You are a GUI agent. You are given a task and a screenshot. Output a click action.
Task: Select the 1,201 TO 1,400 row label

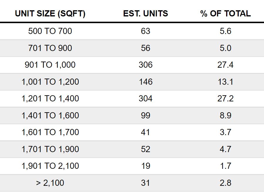(50, 98)
